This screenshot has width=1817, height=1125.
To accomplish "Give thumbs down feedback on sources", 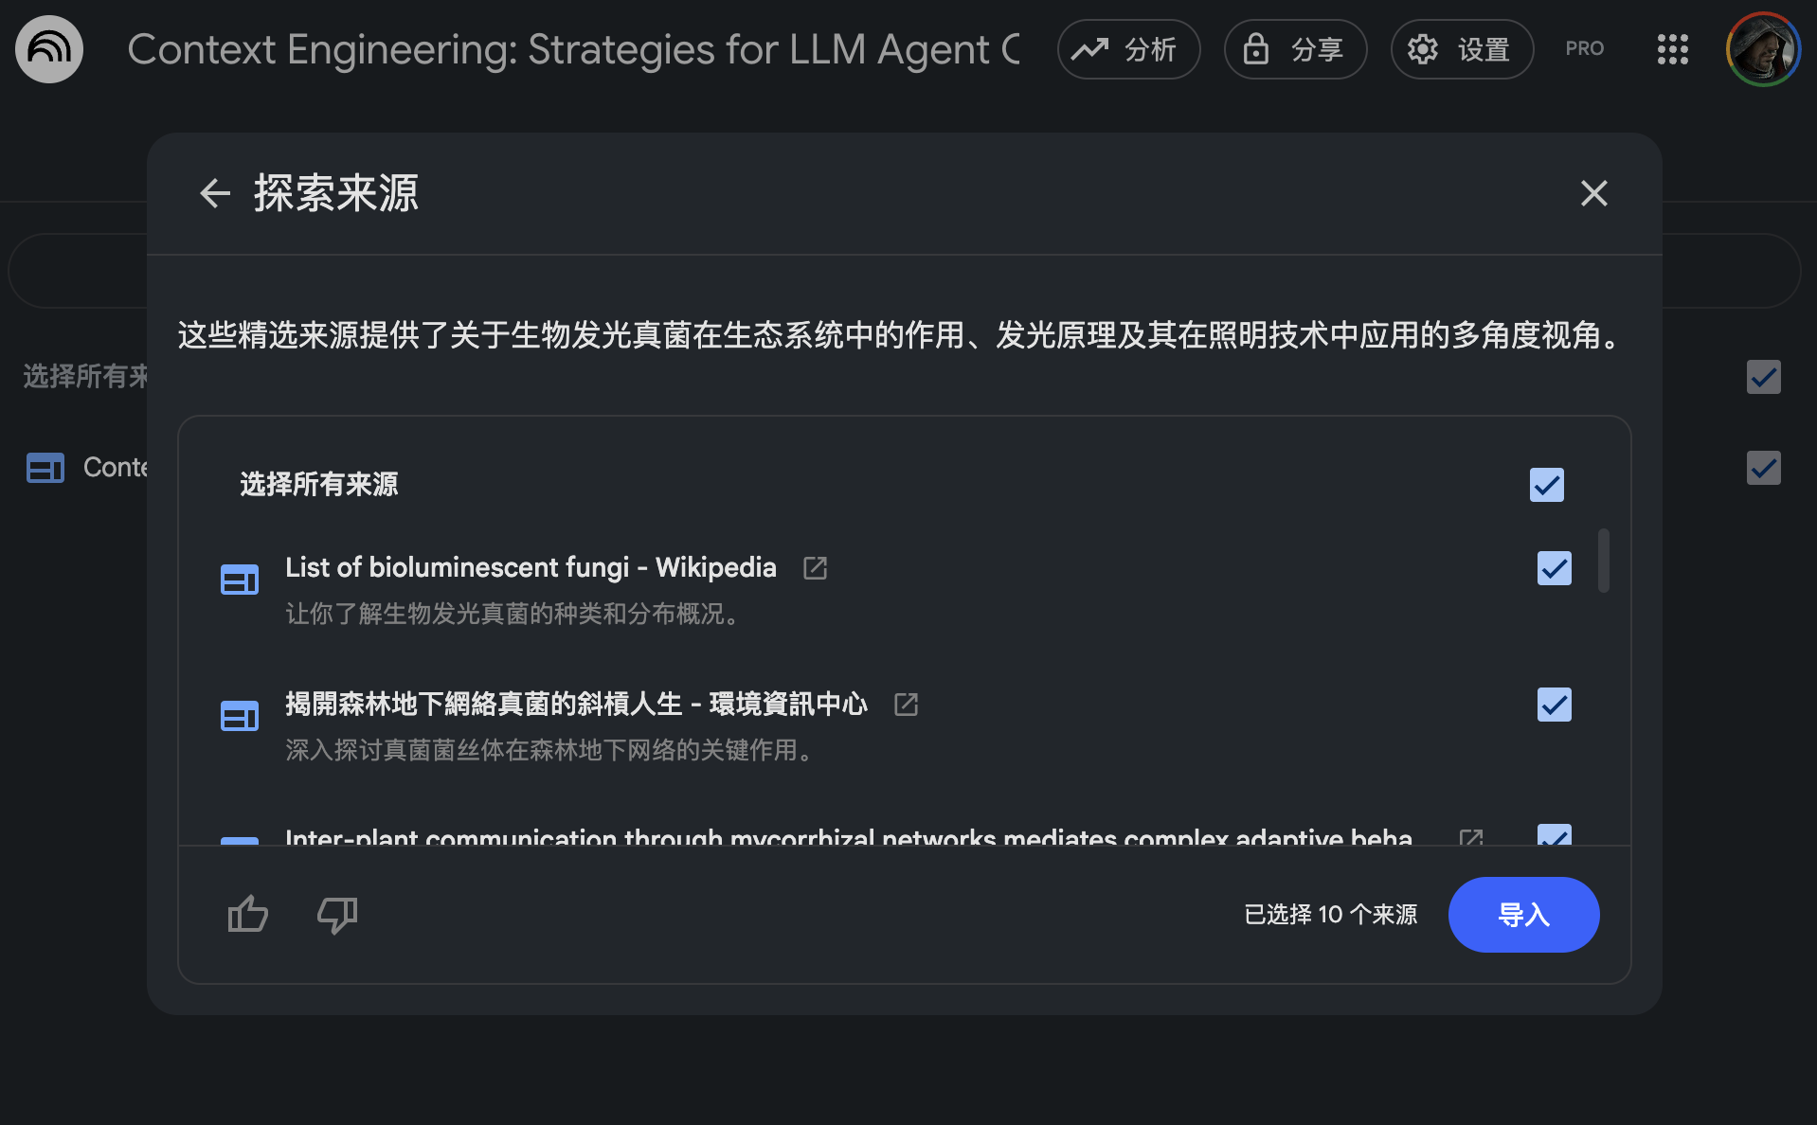I will coord(337,914).
